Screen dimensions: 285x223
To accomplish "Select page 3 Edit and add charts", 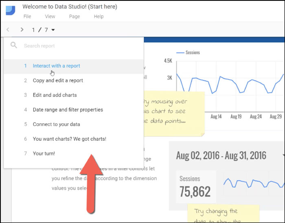I will (x=74, y=95).
